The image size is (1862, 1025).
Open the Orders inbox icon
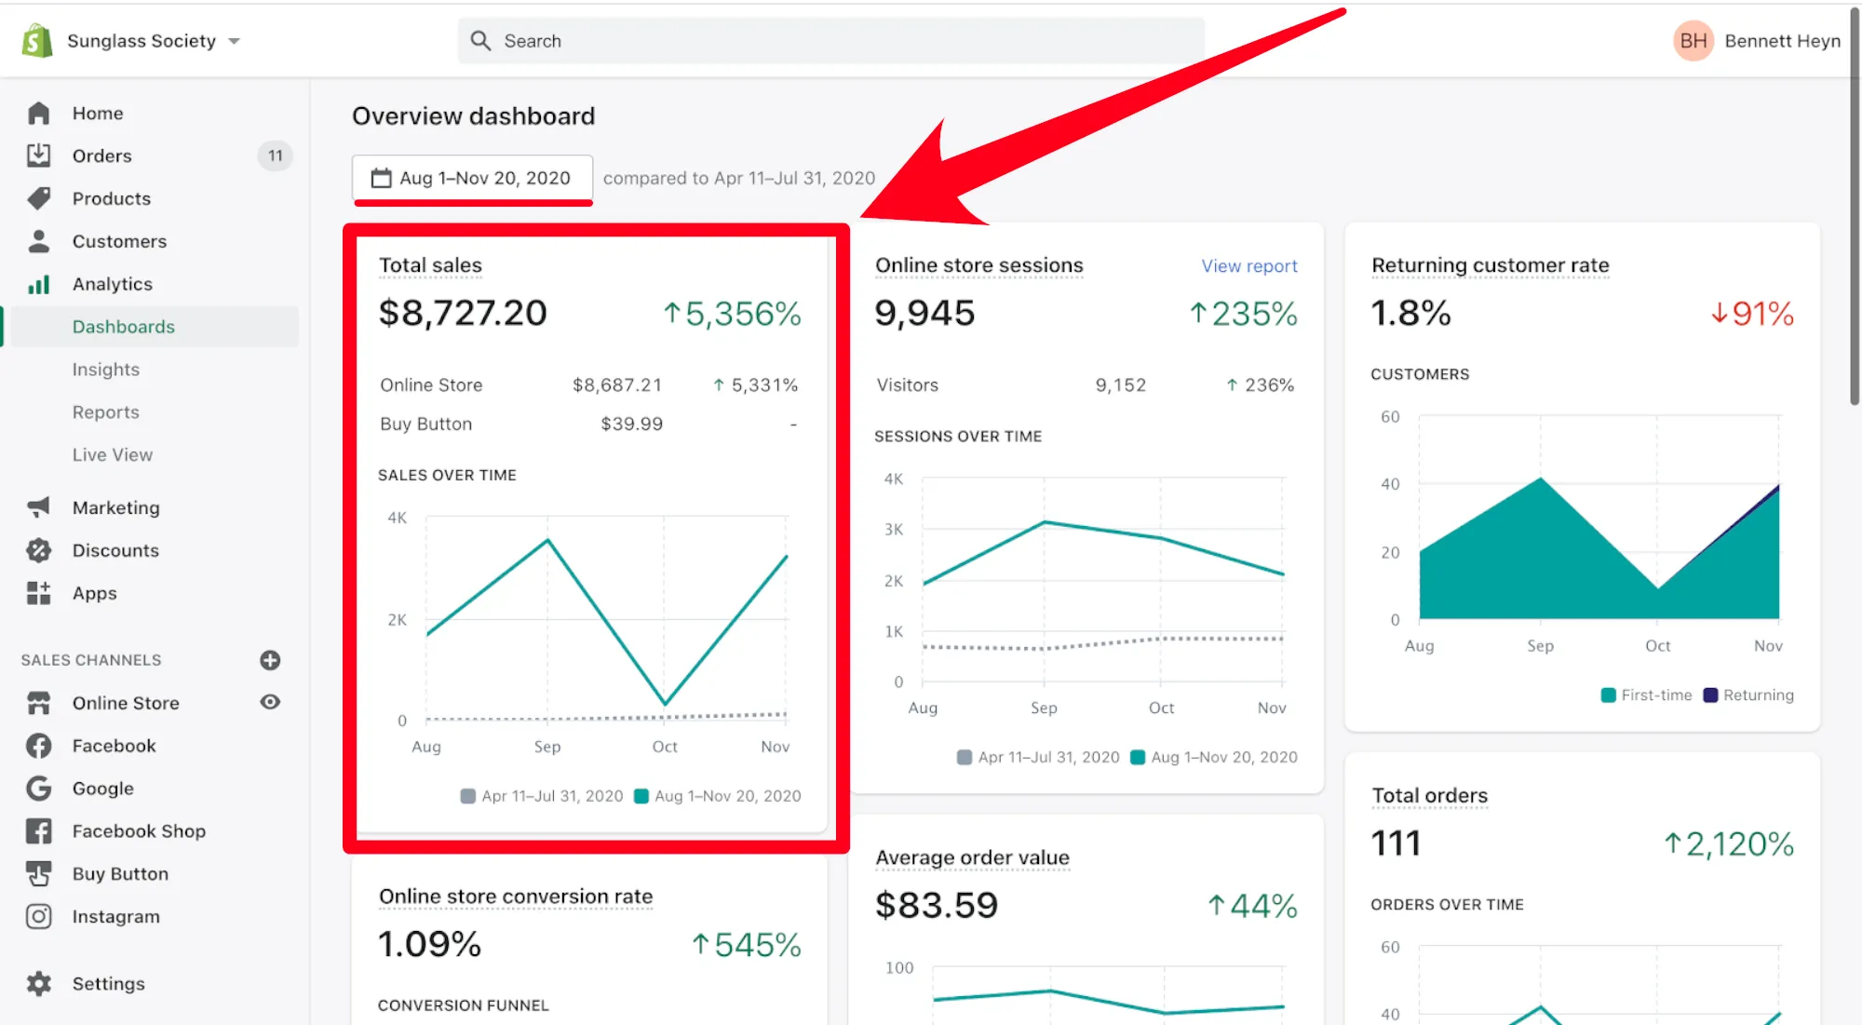click(38, 155)
